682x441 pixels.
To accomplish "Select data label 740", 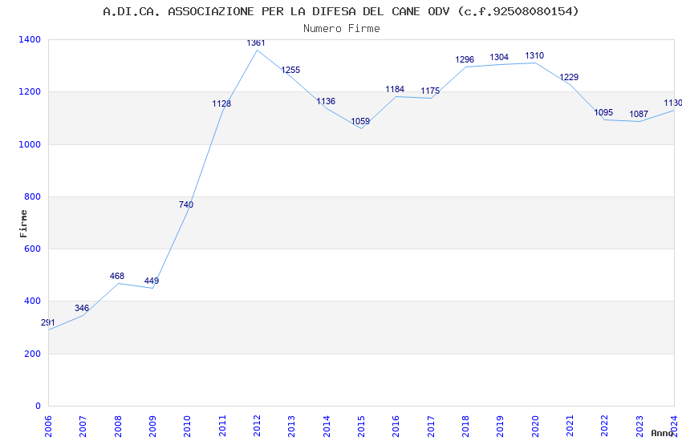I will (186, 204).
